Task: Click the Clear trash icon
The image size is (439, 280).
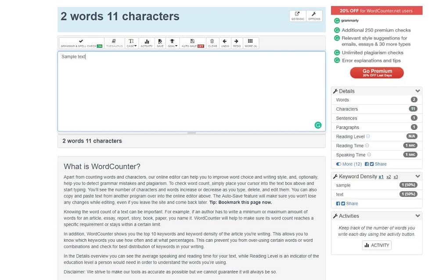Action: (212, 43)
